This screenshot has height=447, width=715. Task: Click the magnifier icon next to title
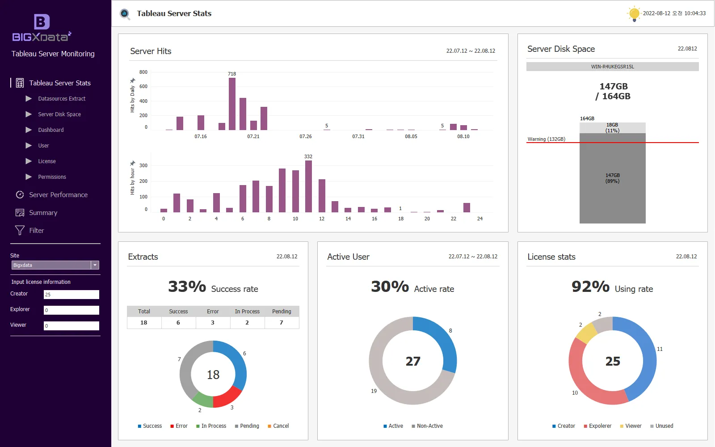pos(125,14)
